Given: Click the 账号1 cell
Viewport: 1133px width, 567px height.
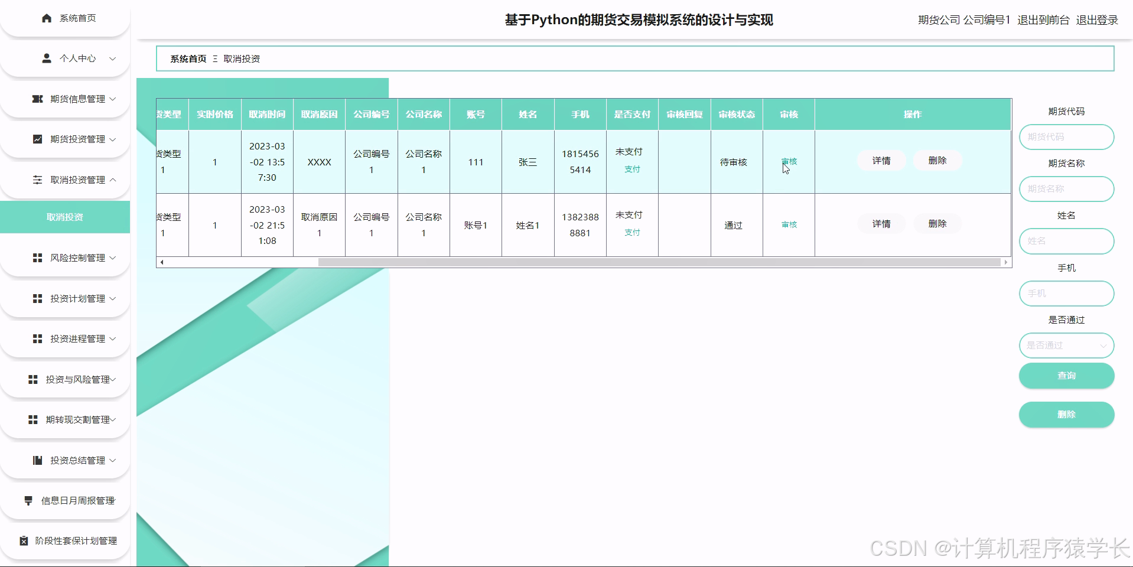Looking at the screenshot, I should tap(476, 225).
